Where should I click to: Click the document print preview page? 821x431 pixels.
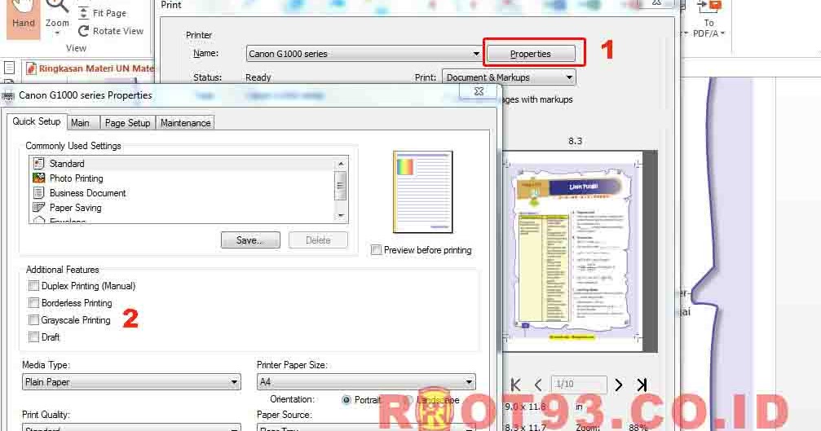572,252
